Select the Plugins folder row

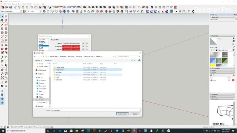88,75
